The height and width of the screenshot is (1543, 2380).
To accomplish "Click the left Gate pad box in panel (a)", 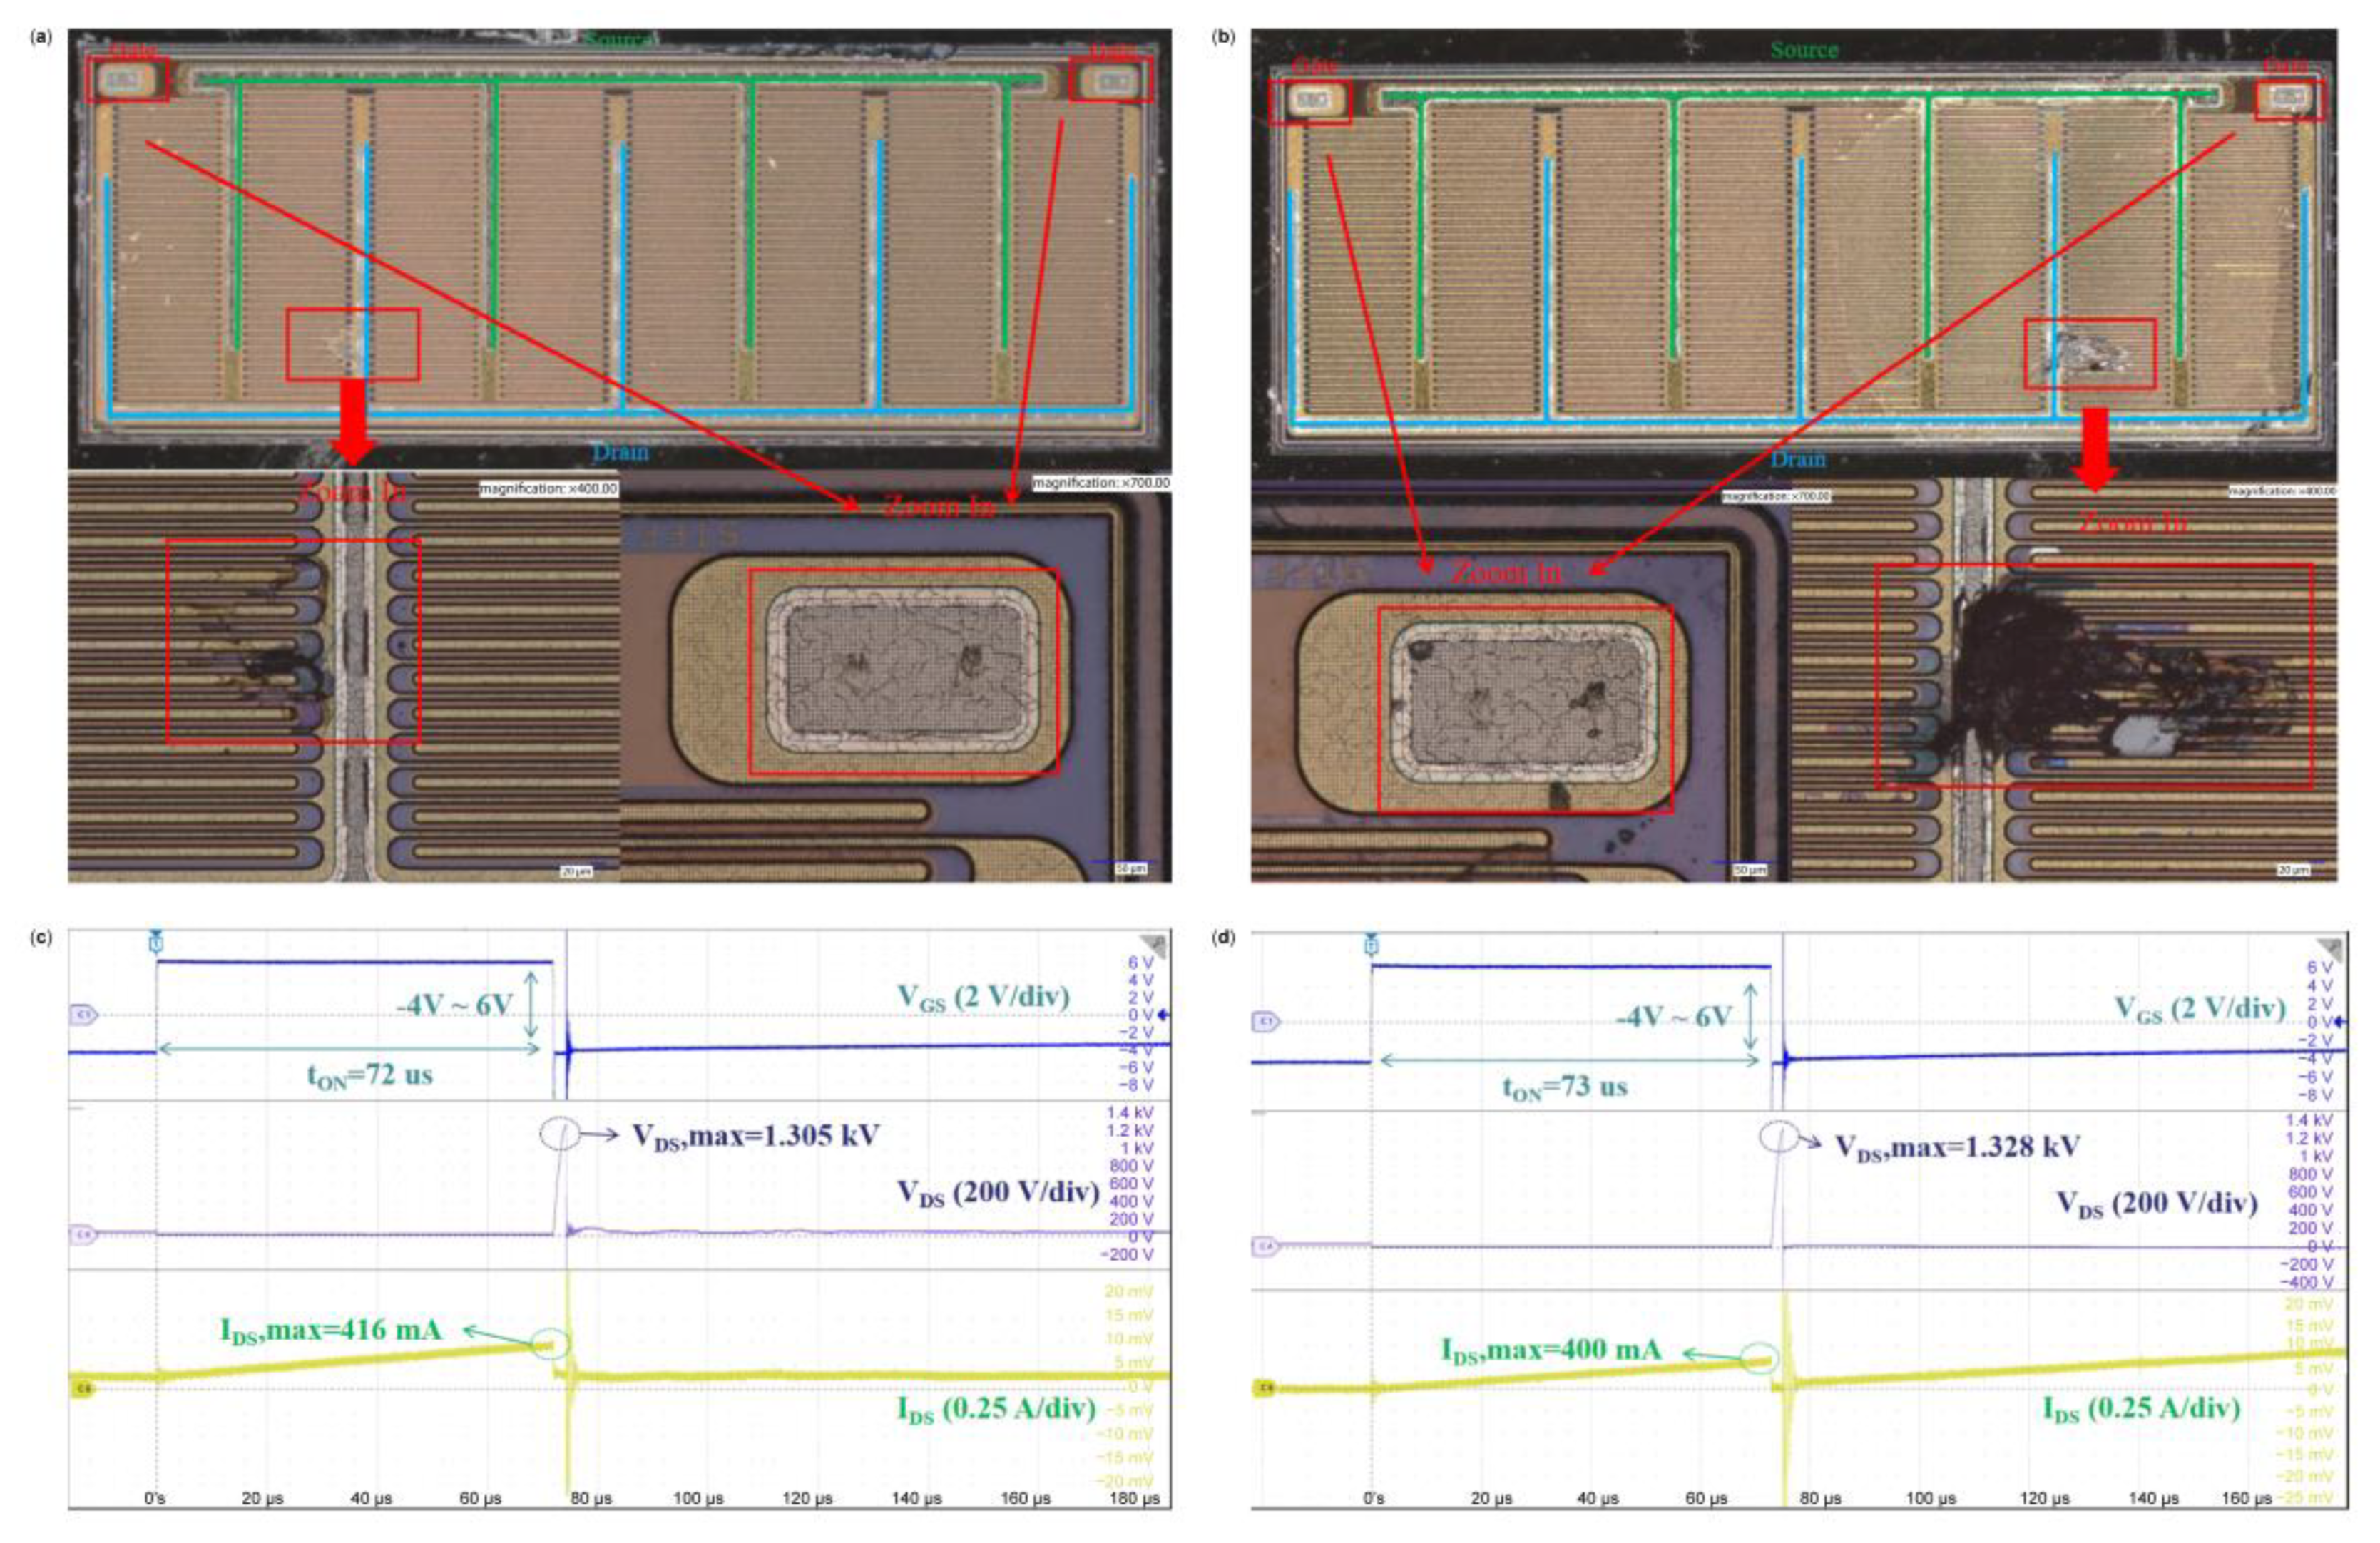I will (x=127, y=79).
